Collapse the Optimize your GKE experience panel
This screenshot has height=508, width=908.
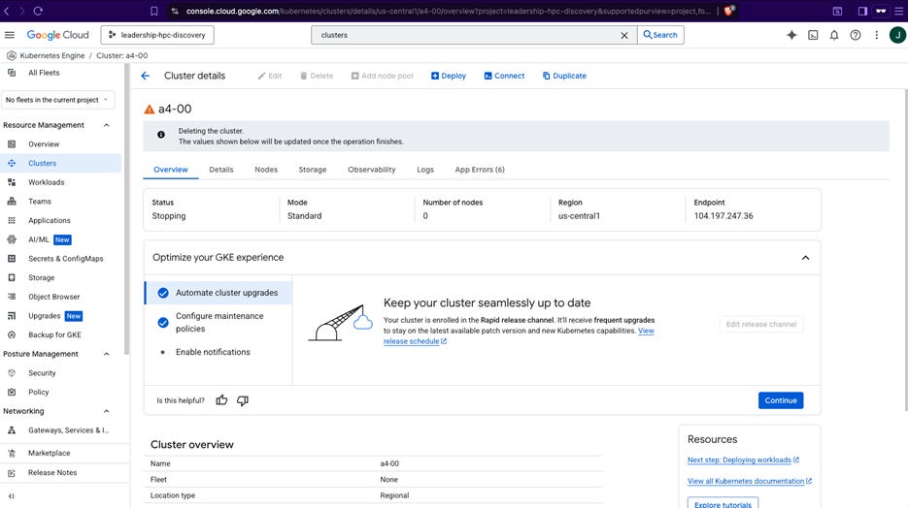click(805, 258)
